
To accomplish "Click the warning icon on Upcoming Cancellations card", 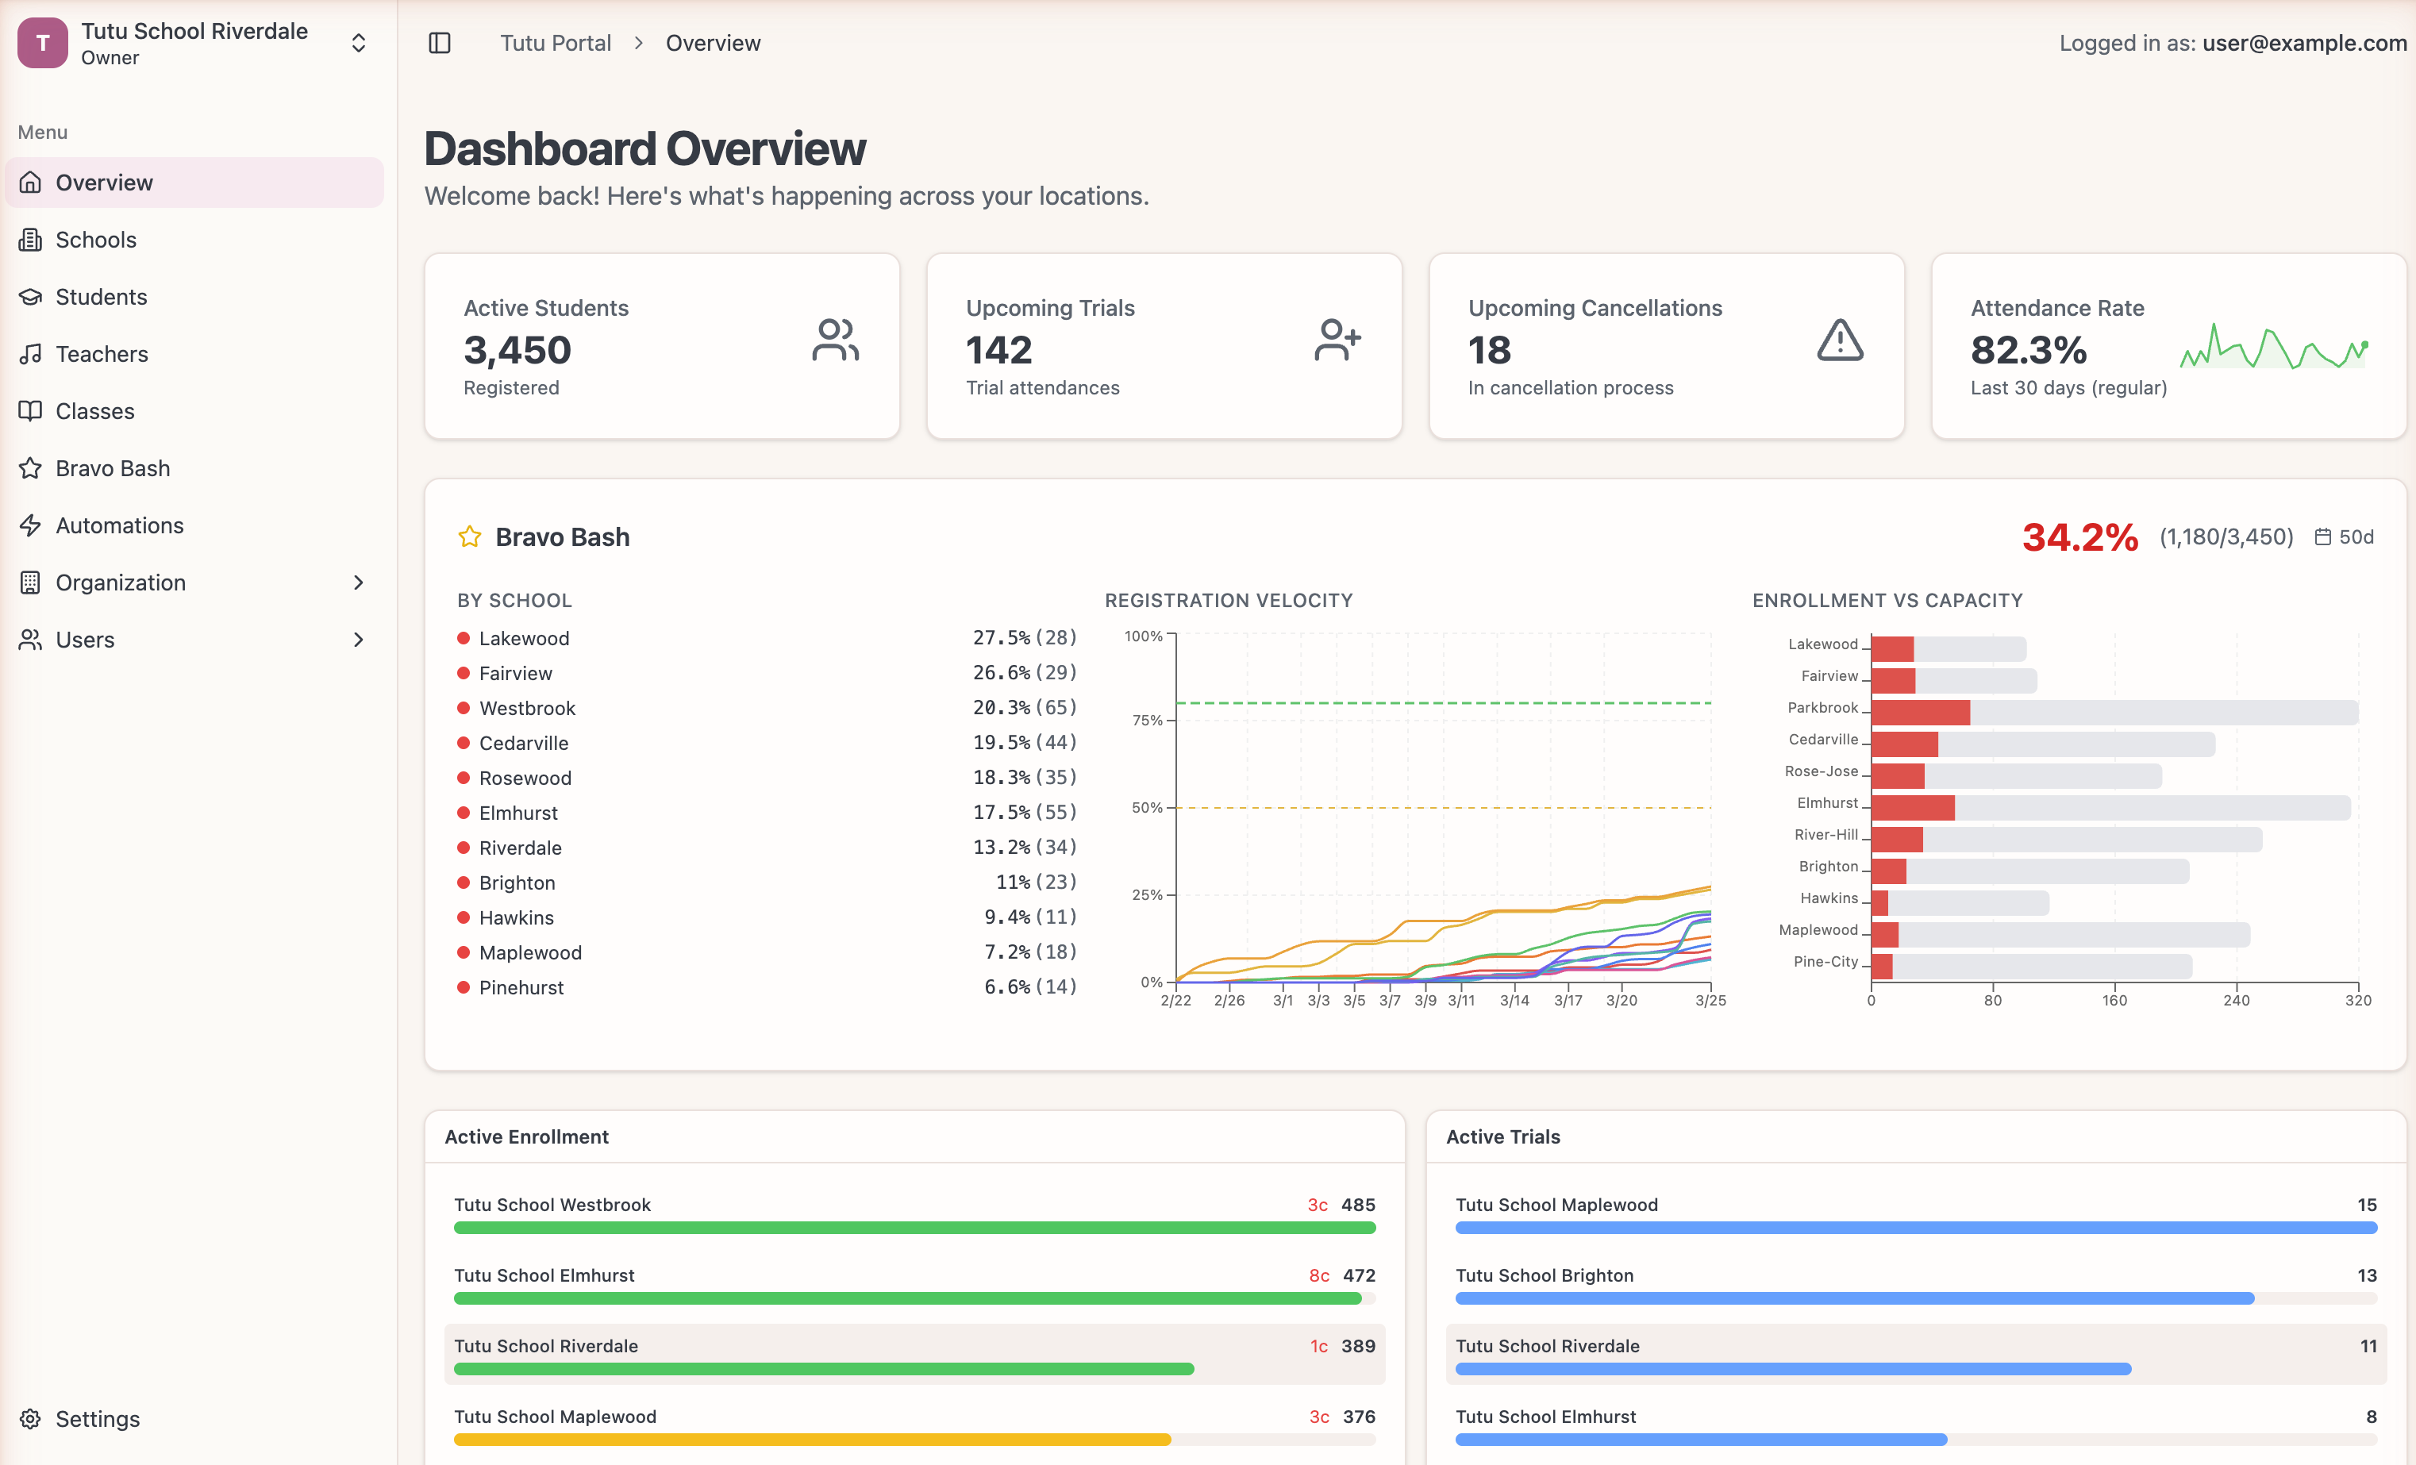I will tap(1840, 342).
